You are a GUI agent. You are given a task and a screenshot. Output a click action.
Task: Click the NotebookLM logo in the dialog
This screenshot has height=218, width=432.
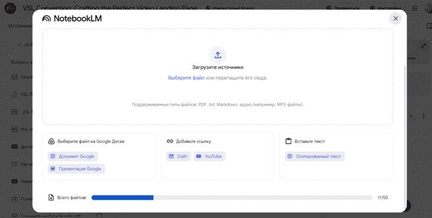click(72, 18)
